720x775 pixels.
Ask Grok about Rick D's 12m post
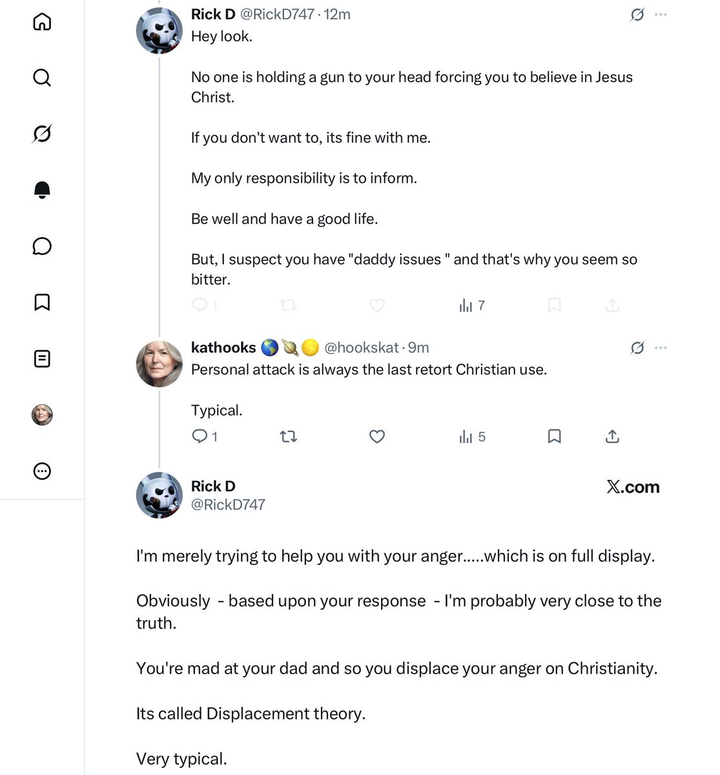(637, 14)
